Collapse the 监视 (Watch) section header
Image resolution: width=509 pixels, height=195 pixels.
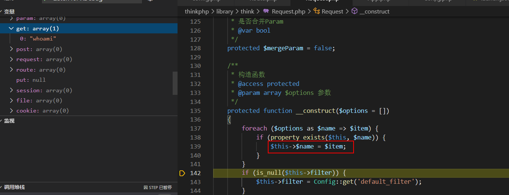tap(9, 121)
